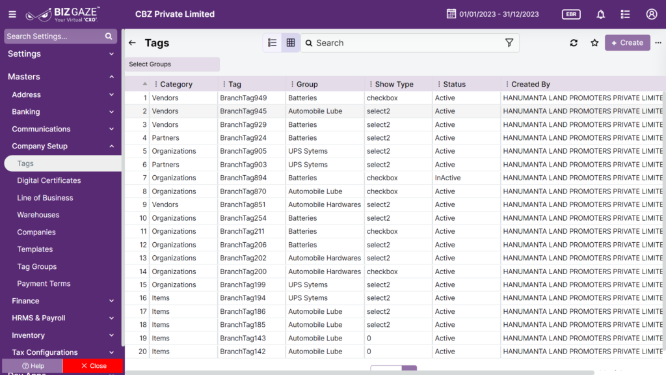Sort by the row number arrow
This screenshot has width=666, height=375.
point(145,84)
